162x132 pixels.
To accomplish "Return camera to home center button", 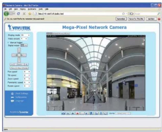I will click(x=19, y=55).
